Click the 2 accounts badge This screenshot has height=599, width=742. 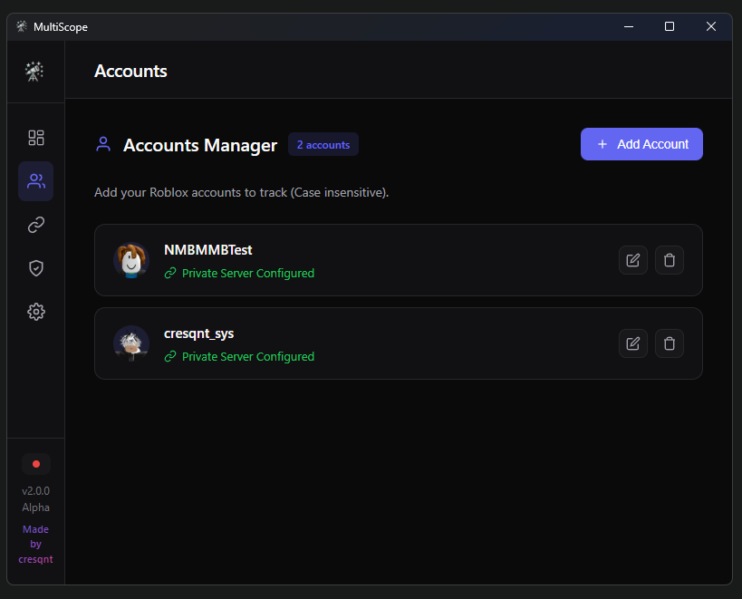323,144
